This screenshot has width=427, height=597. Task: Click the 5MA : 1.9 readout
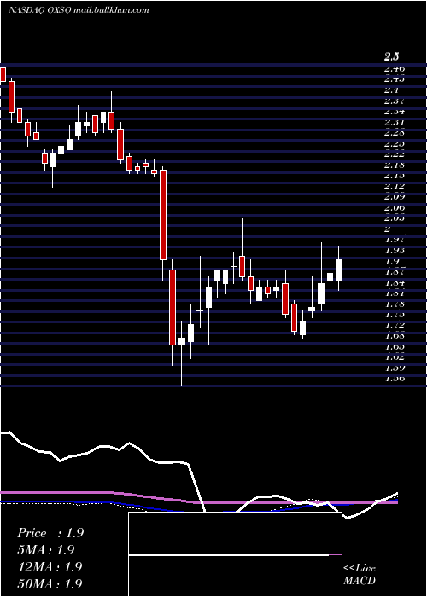pos(46,550)
